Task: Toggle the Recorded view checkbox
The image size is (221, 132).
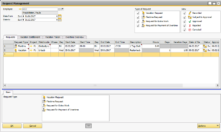Action: pyautogui.click(x=184, y=13)
